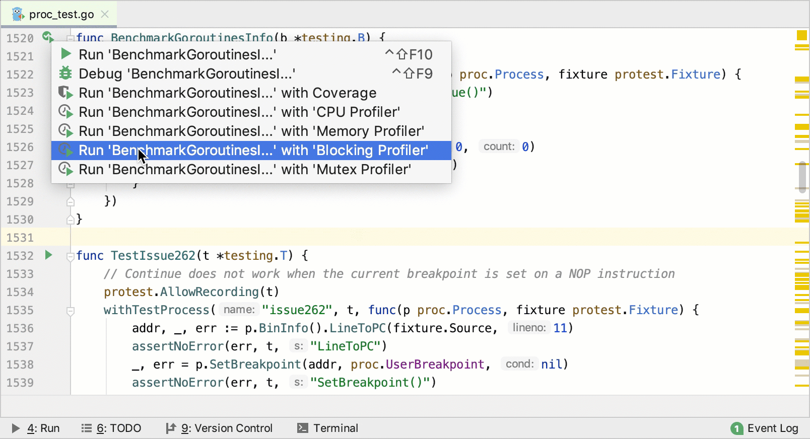The image size is (810, 439).
Task: Open the Terminal tool window
Action: click(328, 428)
